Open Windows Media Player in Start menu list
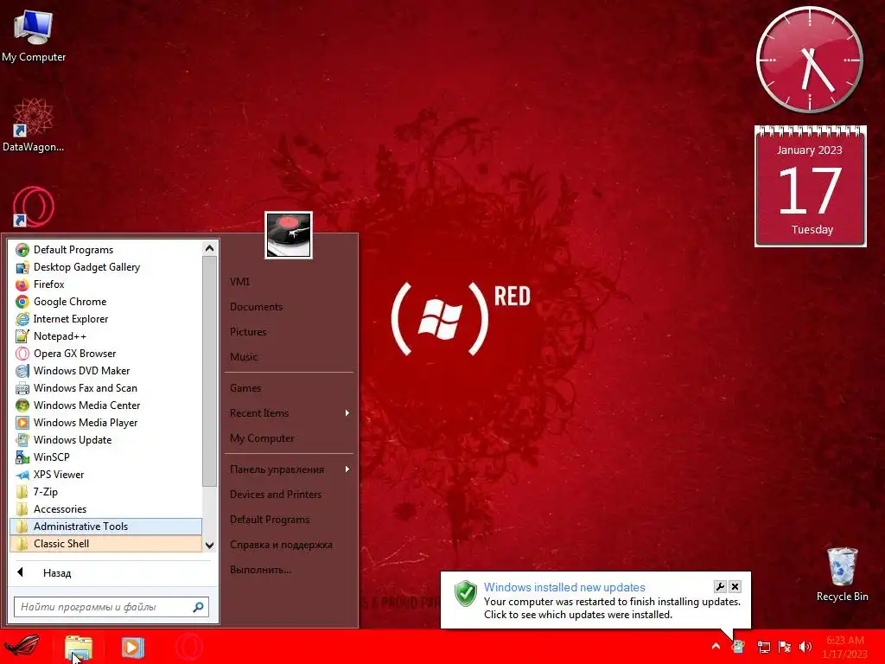The width and height of the screenshot is (885, 664). [x=105, y=422]
